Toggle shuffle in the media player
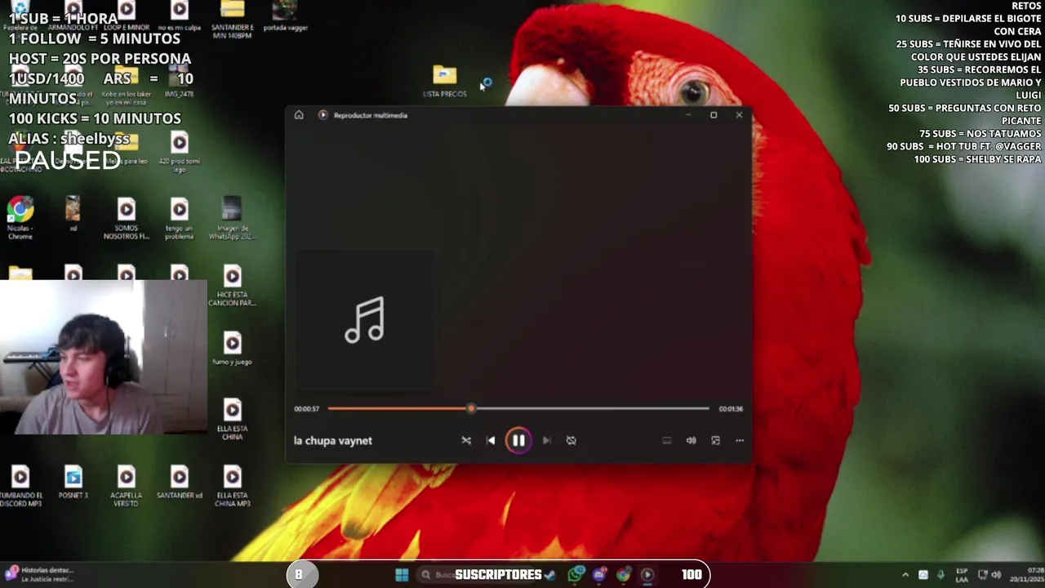Viewport: 1045px width, 588px height. pyautogui.click(x=466, y=440)
